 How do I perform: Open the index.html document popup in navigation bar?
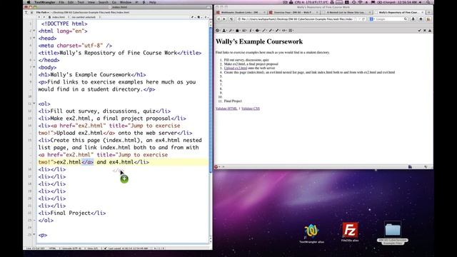click(59, 17)
